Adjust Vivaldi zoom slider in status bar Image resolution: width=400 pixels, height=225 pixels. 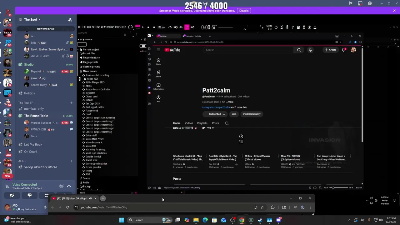tap(338, 188)
